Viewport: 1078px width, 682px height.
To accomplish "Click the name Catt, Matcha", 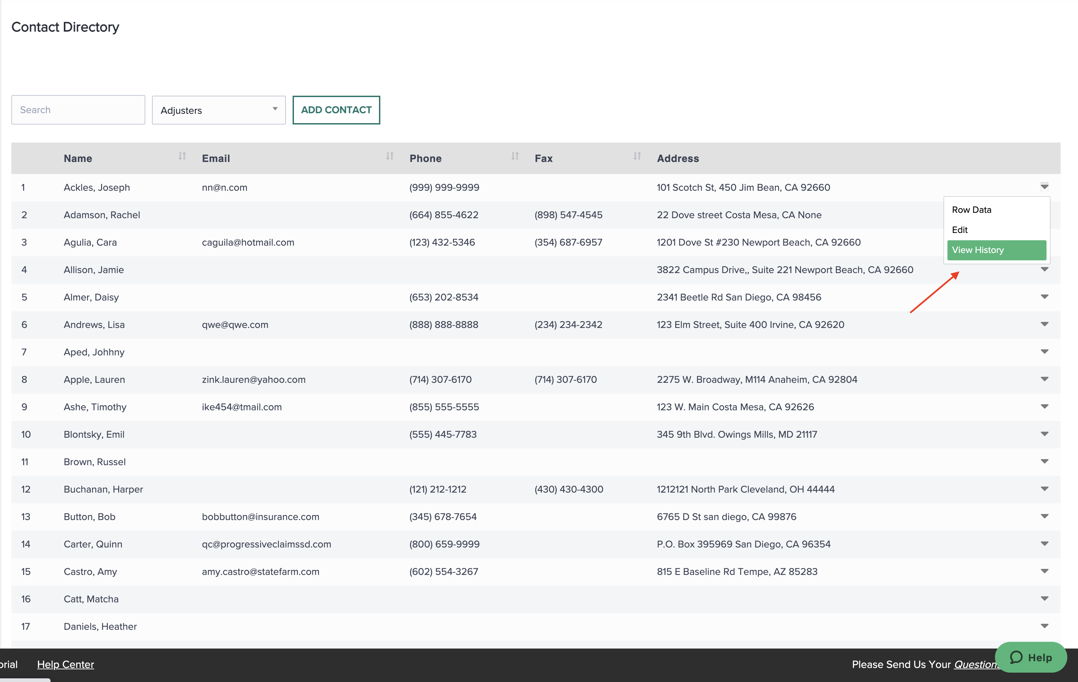I will (91, 599).
